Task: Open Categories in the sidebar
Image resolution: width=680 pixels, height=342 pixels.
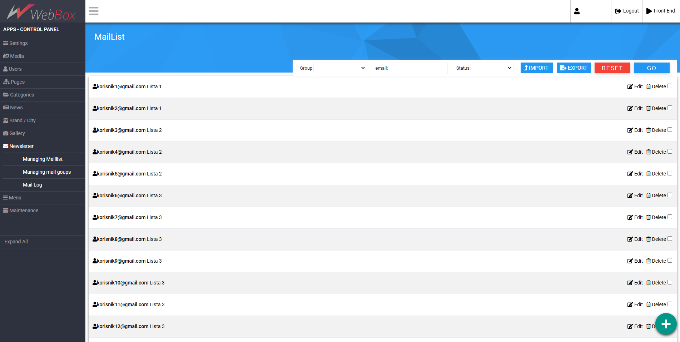Action: pyautogui.click(x=43, y=95)
